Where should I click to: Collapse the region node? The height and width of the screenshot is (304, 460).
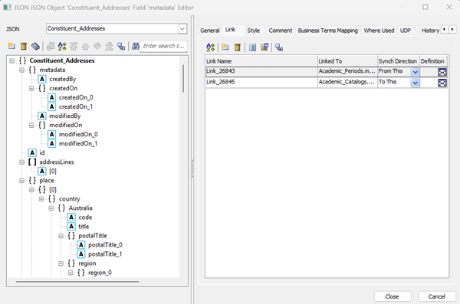pyautogui.click(x=61, y=263)
